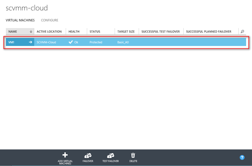252x166 pixels.
Task: Toggle sort arrow in the Name header
Action: point(31,32)
